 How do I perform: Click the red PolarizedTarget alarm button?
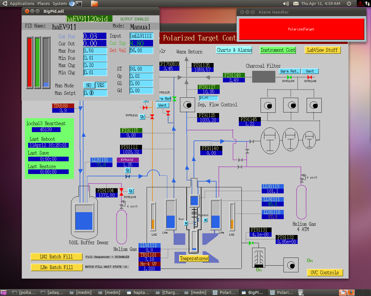tap(301, 29)
